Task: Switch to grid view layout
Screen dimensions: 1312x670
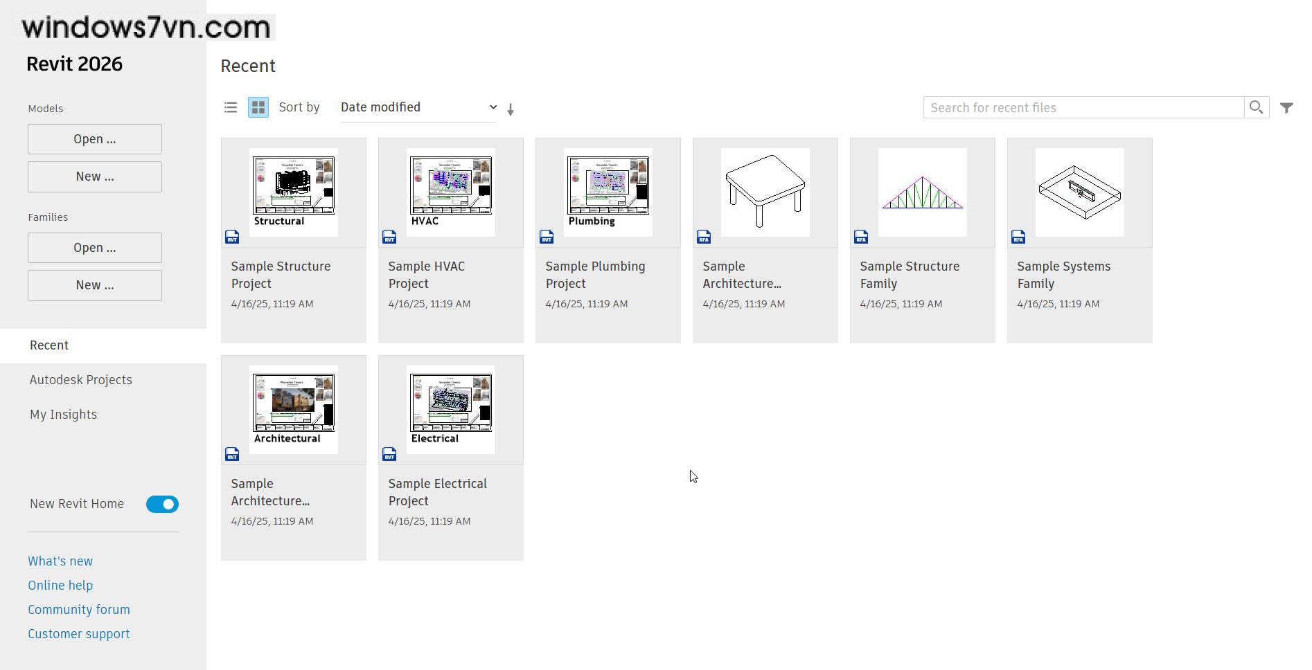Action: click(258, 107)
